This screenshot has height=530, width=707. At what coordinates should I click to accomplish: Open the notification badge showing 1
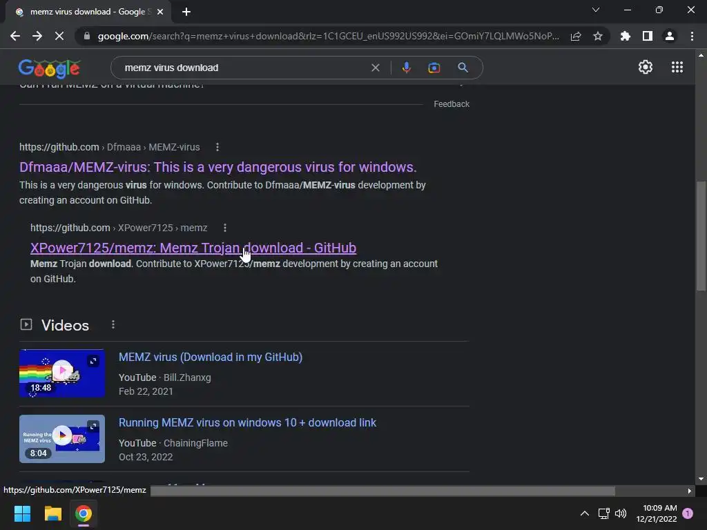click(688, 513)
